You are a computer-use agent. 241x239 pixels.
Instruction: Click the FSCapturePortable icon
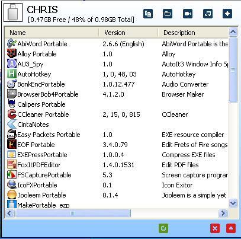pos(12,175)
